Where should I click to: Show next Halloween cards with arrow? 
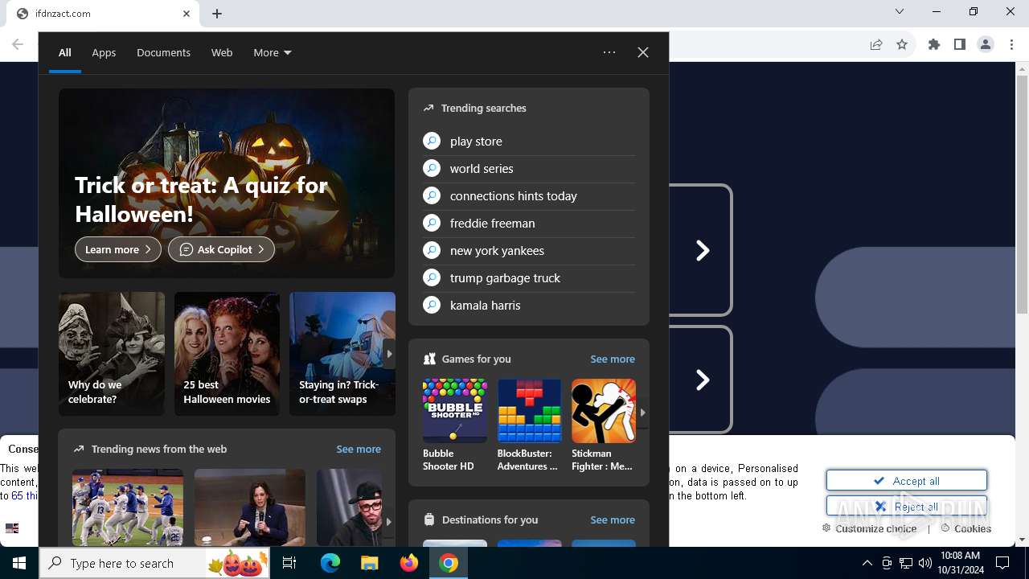click(x=389, y=354)
